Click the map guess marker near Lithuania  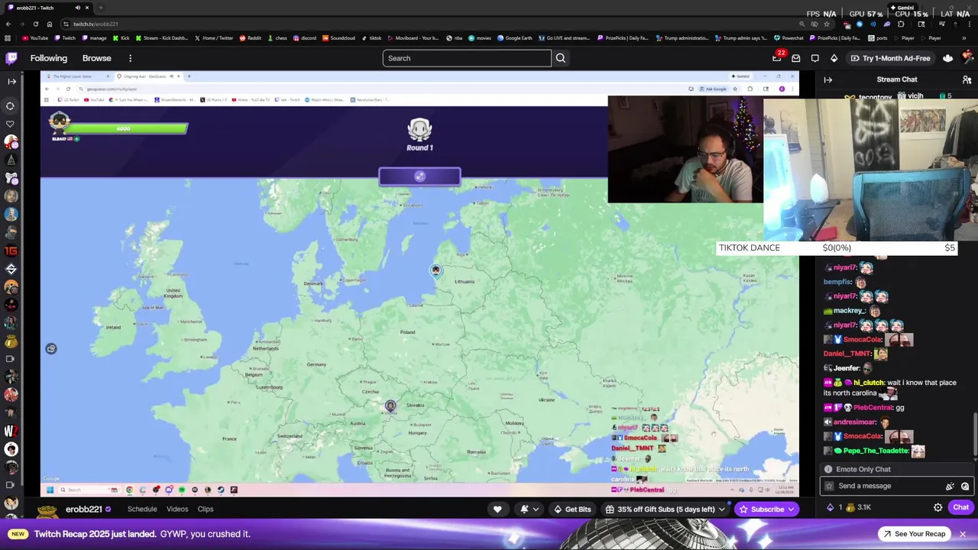[436, 270]
